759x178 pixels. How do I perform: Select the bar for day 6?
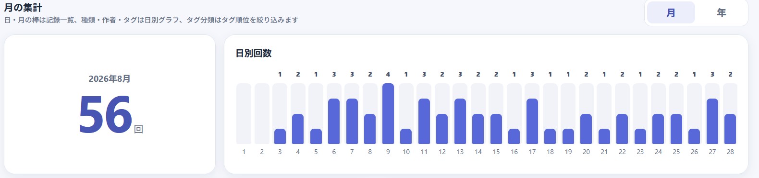[x=334, y=113]
